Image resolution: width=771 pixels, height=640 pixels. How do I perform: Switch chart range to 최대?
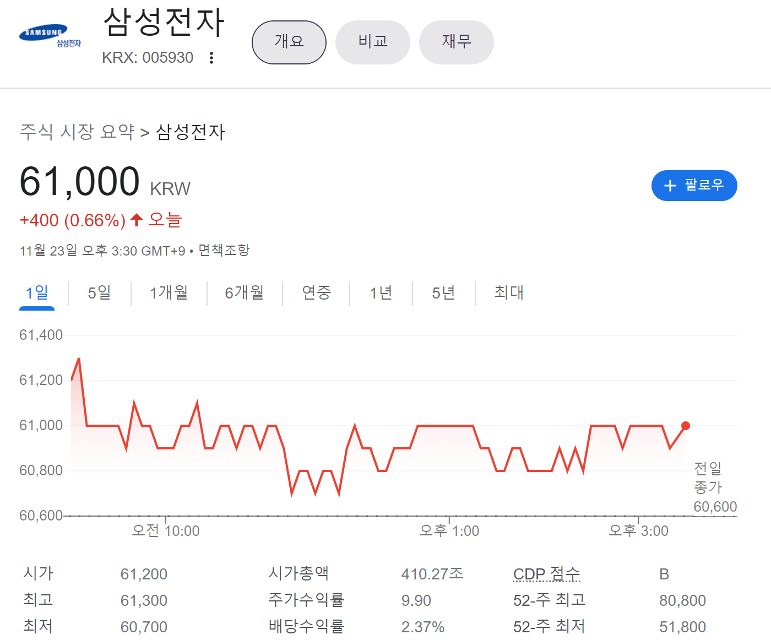[509, 292]
